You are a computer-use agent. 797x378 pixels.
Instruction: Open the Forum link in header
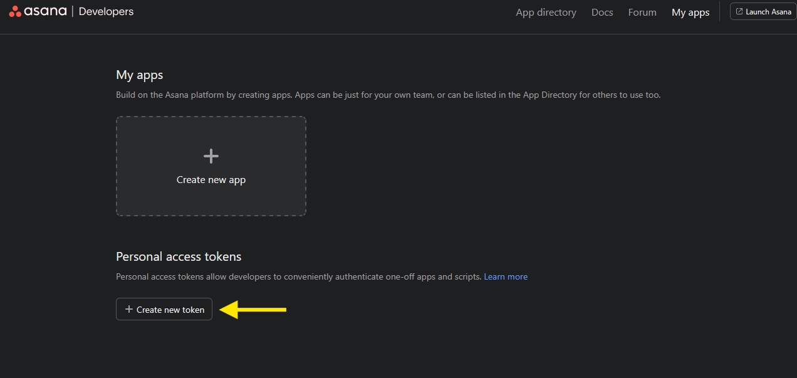pos(642,13)
